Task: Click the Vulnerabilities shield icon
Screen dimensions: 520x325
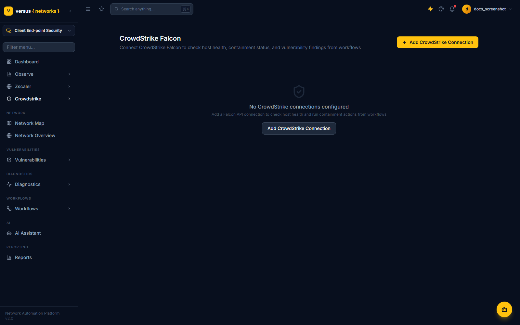Action: pyautogui.click(x=9, y=160)
